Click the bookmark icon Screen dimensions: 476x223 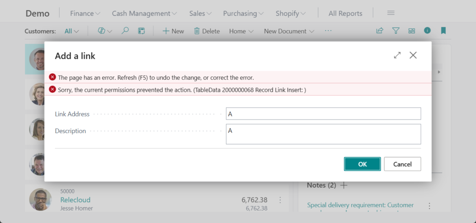pos(443,31)
